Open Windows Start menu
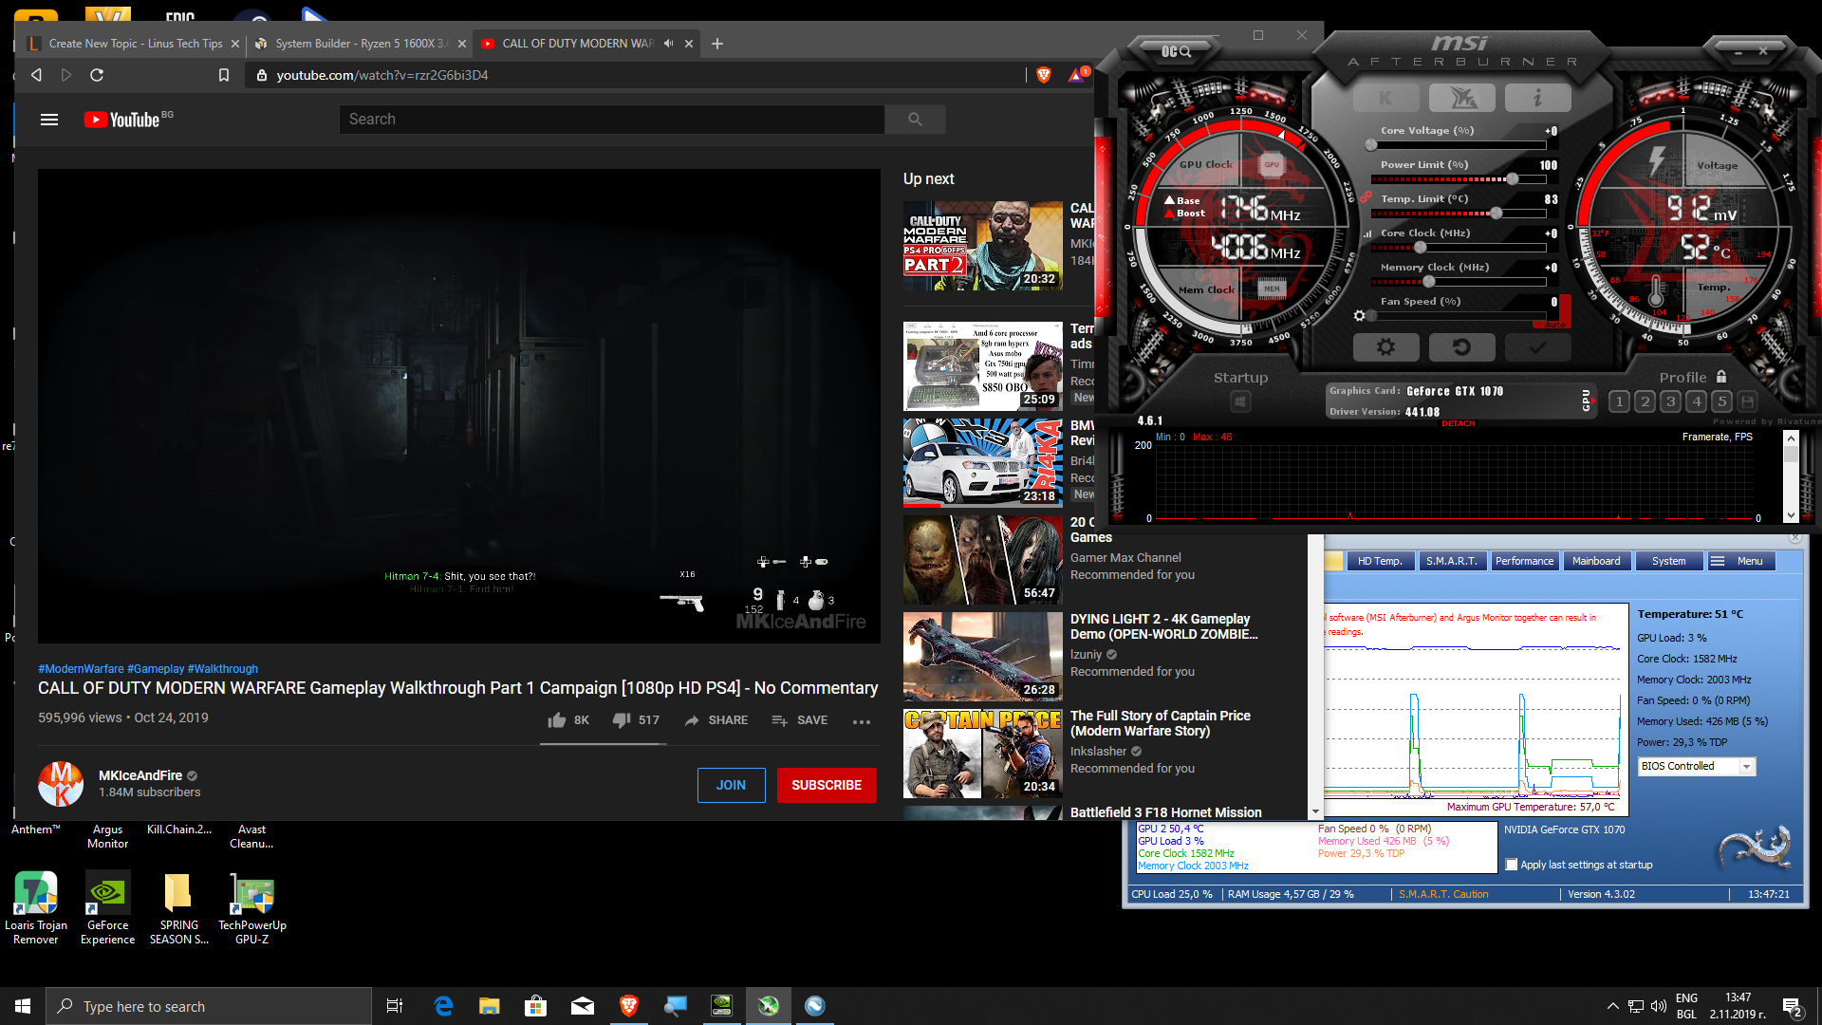Screen dimensions: 1822x1025 23,1006
